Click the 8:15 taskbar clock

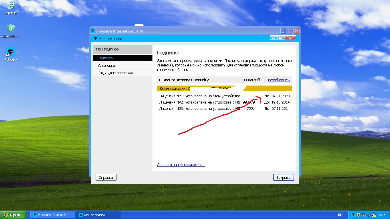coord(382,215)
